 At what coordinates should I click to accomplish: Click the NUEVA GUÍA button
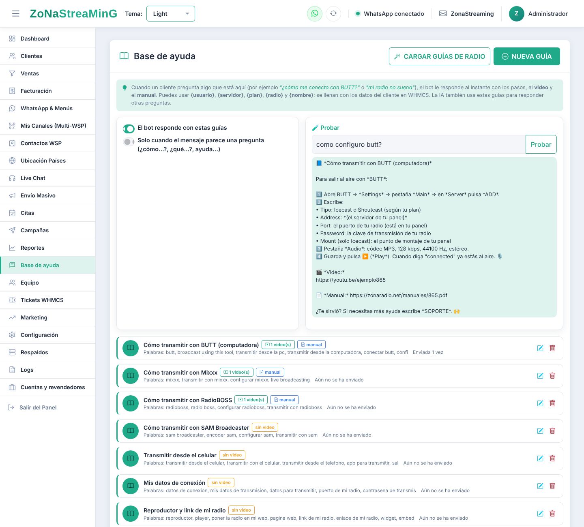click(527, 56)
